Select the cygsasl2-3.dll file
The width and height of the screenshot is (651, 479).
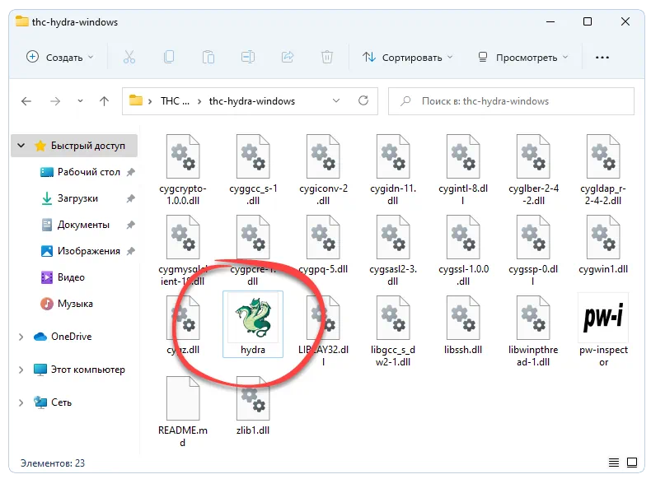pos(393,250)
